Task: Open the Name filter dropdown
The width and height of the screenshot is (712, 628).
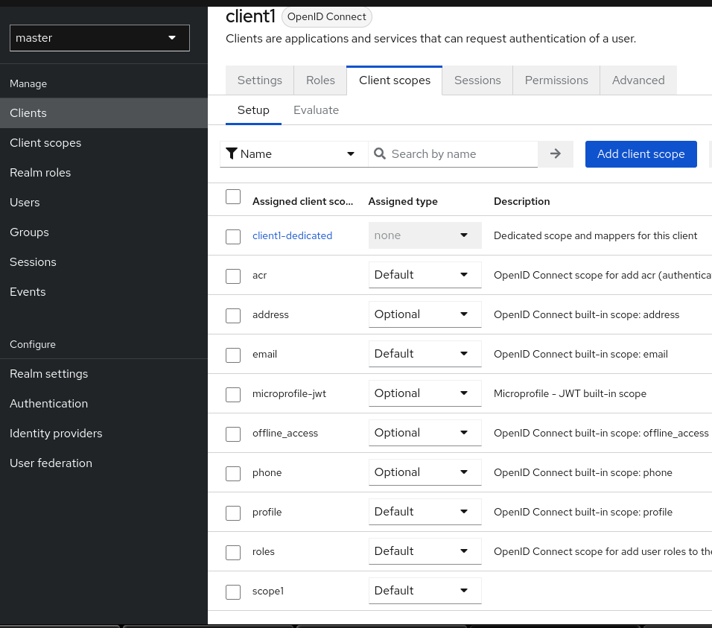Action: point(293,154)
